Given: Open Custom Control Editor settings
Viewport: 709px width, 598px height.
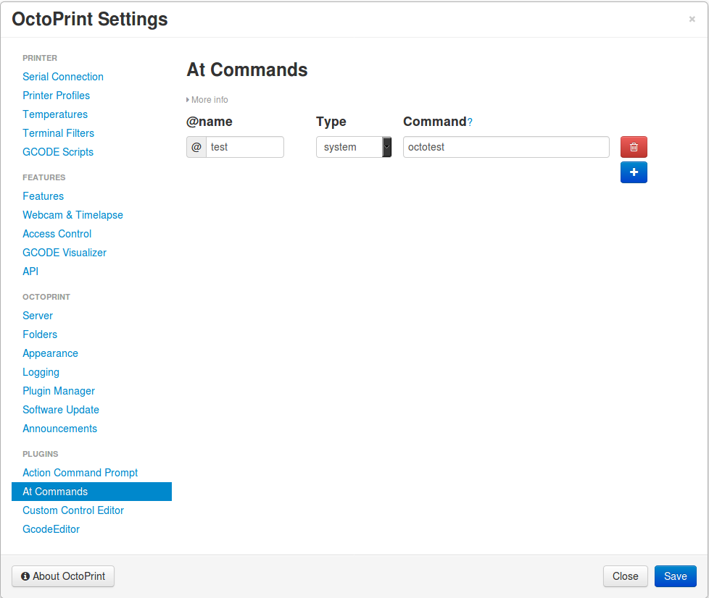Looking at the screenshot, I should point(72,510).
